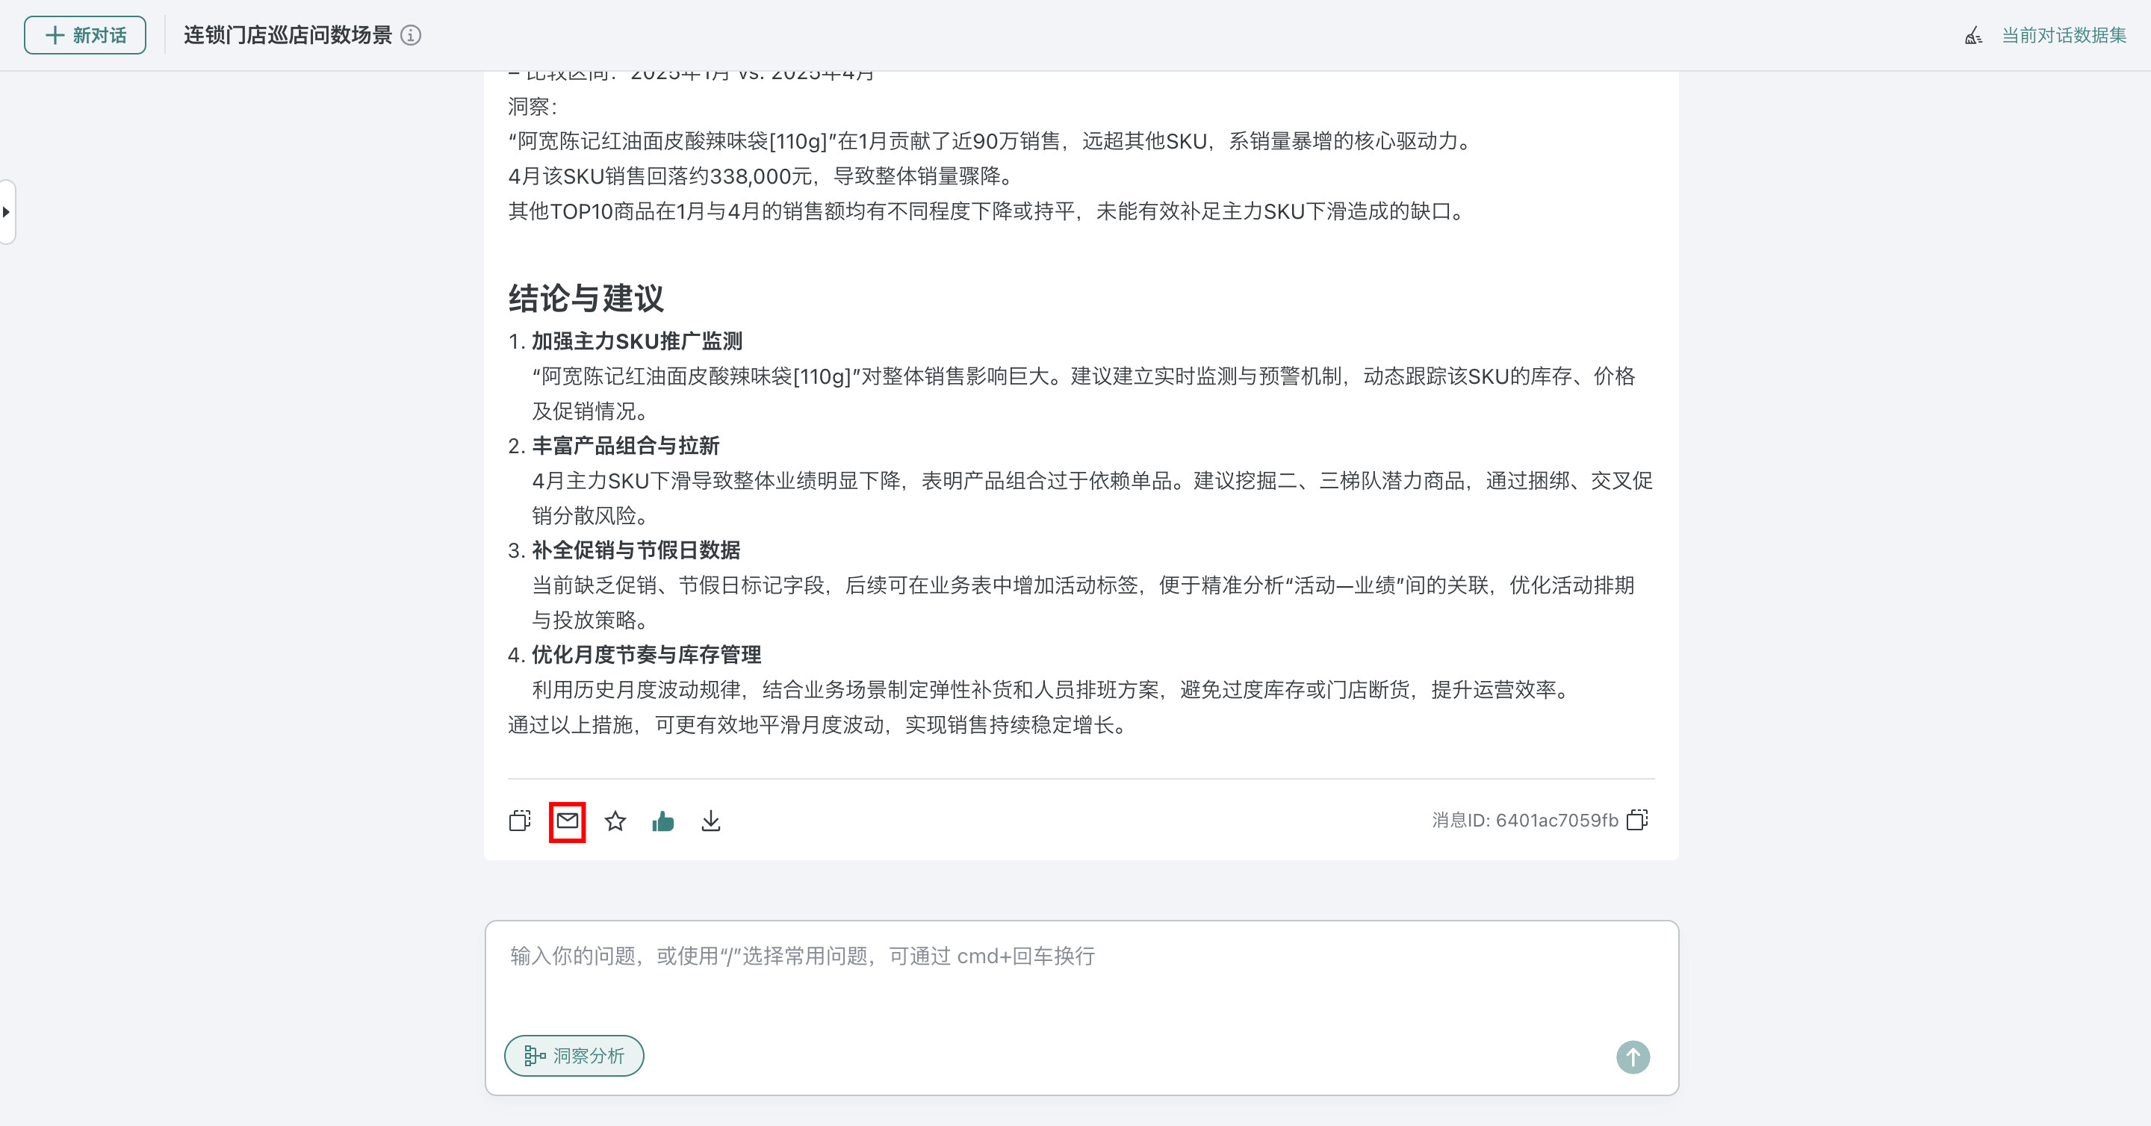This screenshot has width=2151, height=1126.
Task: Click the 优化月度节奏与库存管理 item heading
Action: (645, 654)
